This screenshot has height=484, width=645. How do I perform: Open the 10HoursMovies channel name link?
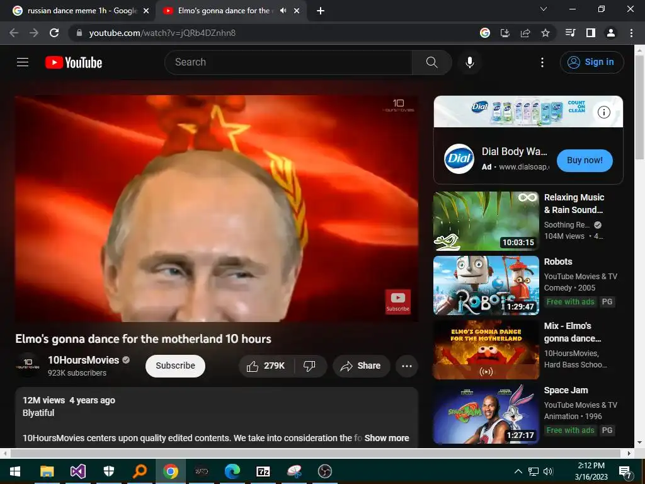pos(84,360)
